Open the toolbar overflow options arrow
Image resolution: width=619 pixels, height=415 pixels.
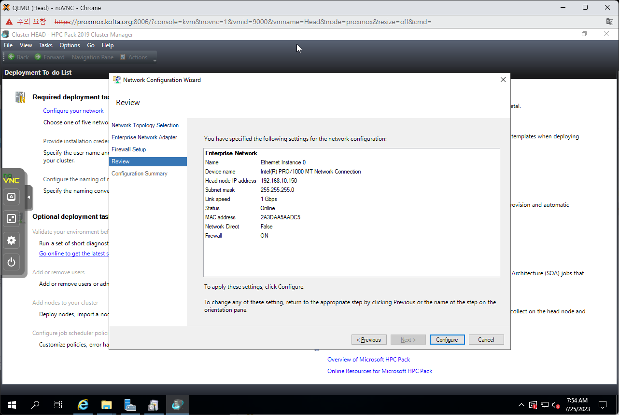[155, 60]
